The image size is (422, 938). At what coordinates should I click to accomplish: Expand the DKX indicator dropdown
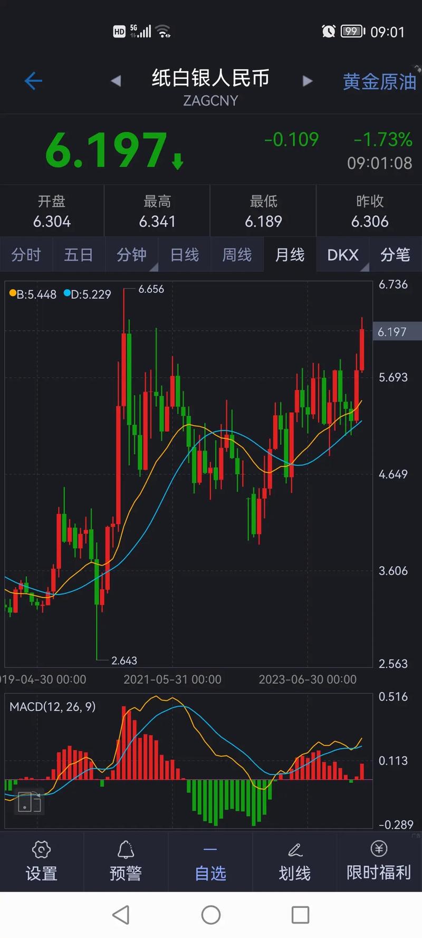click(x=343, y=255)
